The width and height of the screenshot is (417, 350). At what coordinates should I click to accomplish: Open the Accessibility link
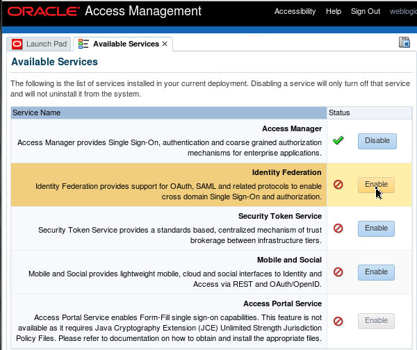[295, 12]
